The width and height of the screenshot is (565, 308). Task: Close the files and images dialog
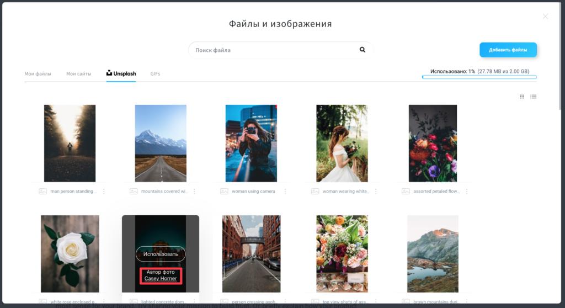pos(545,17)
